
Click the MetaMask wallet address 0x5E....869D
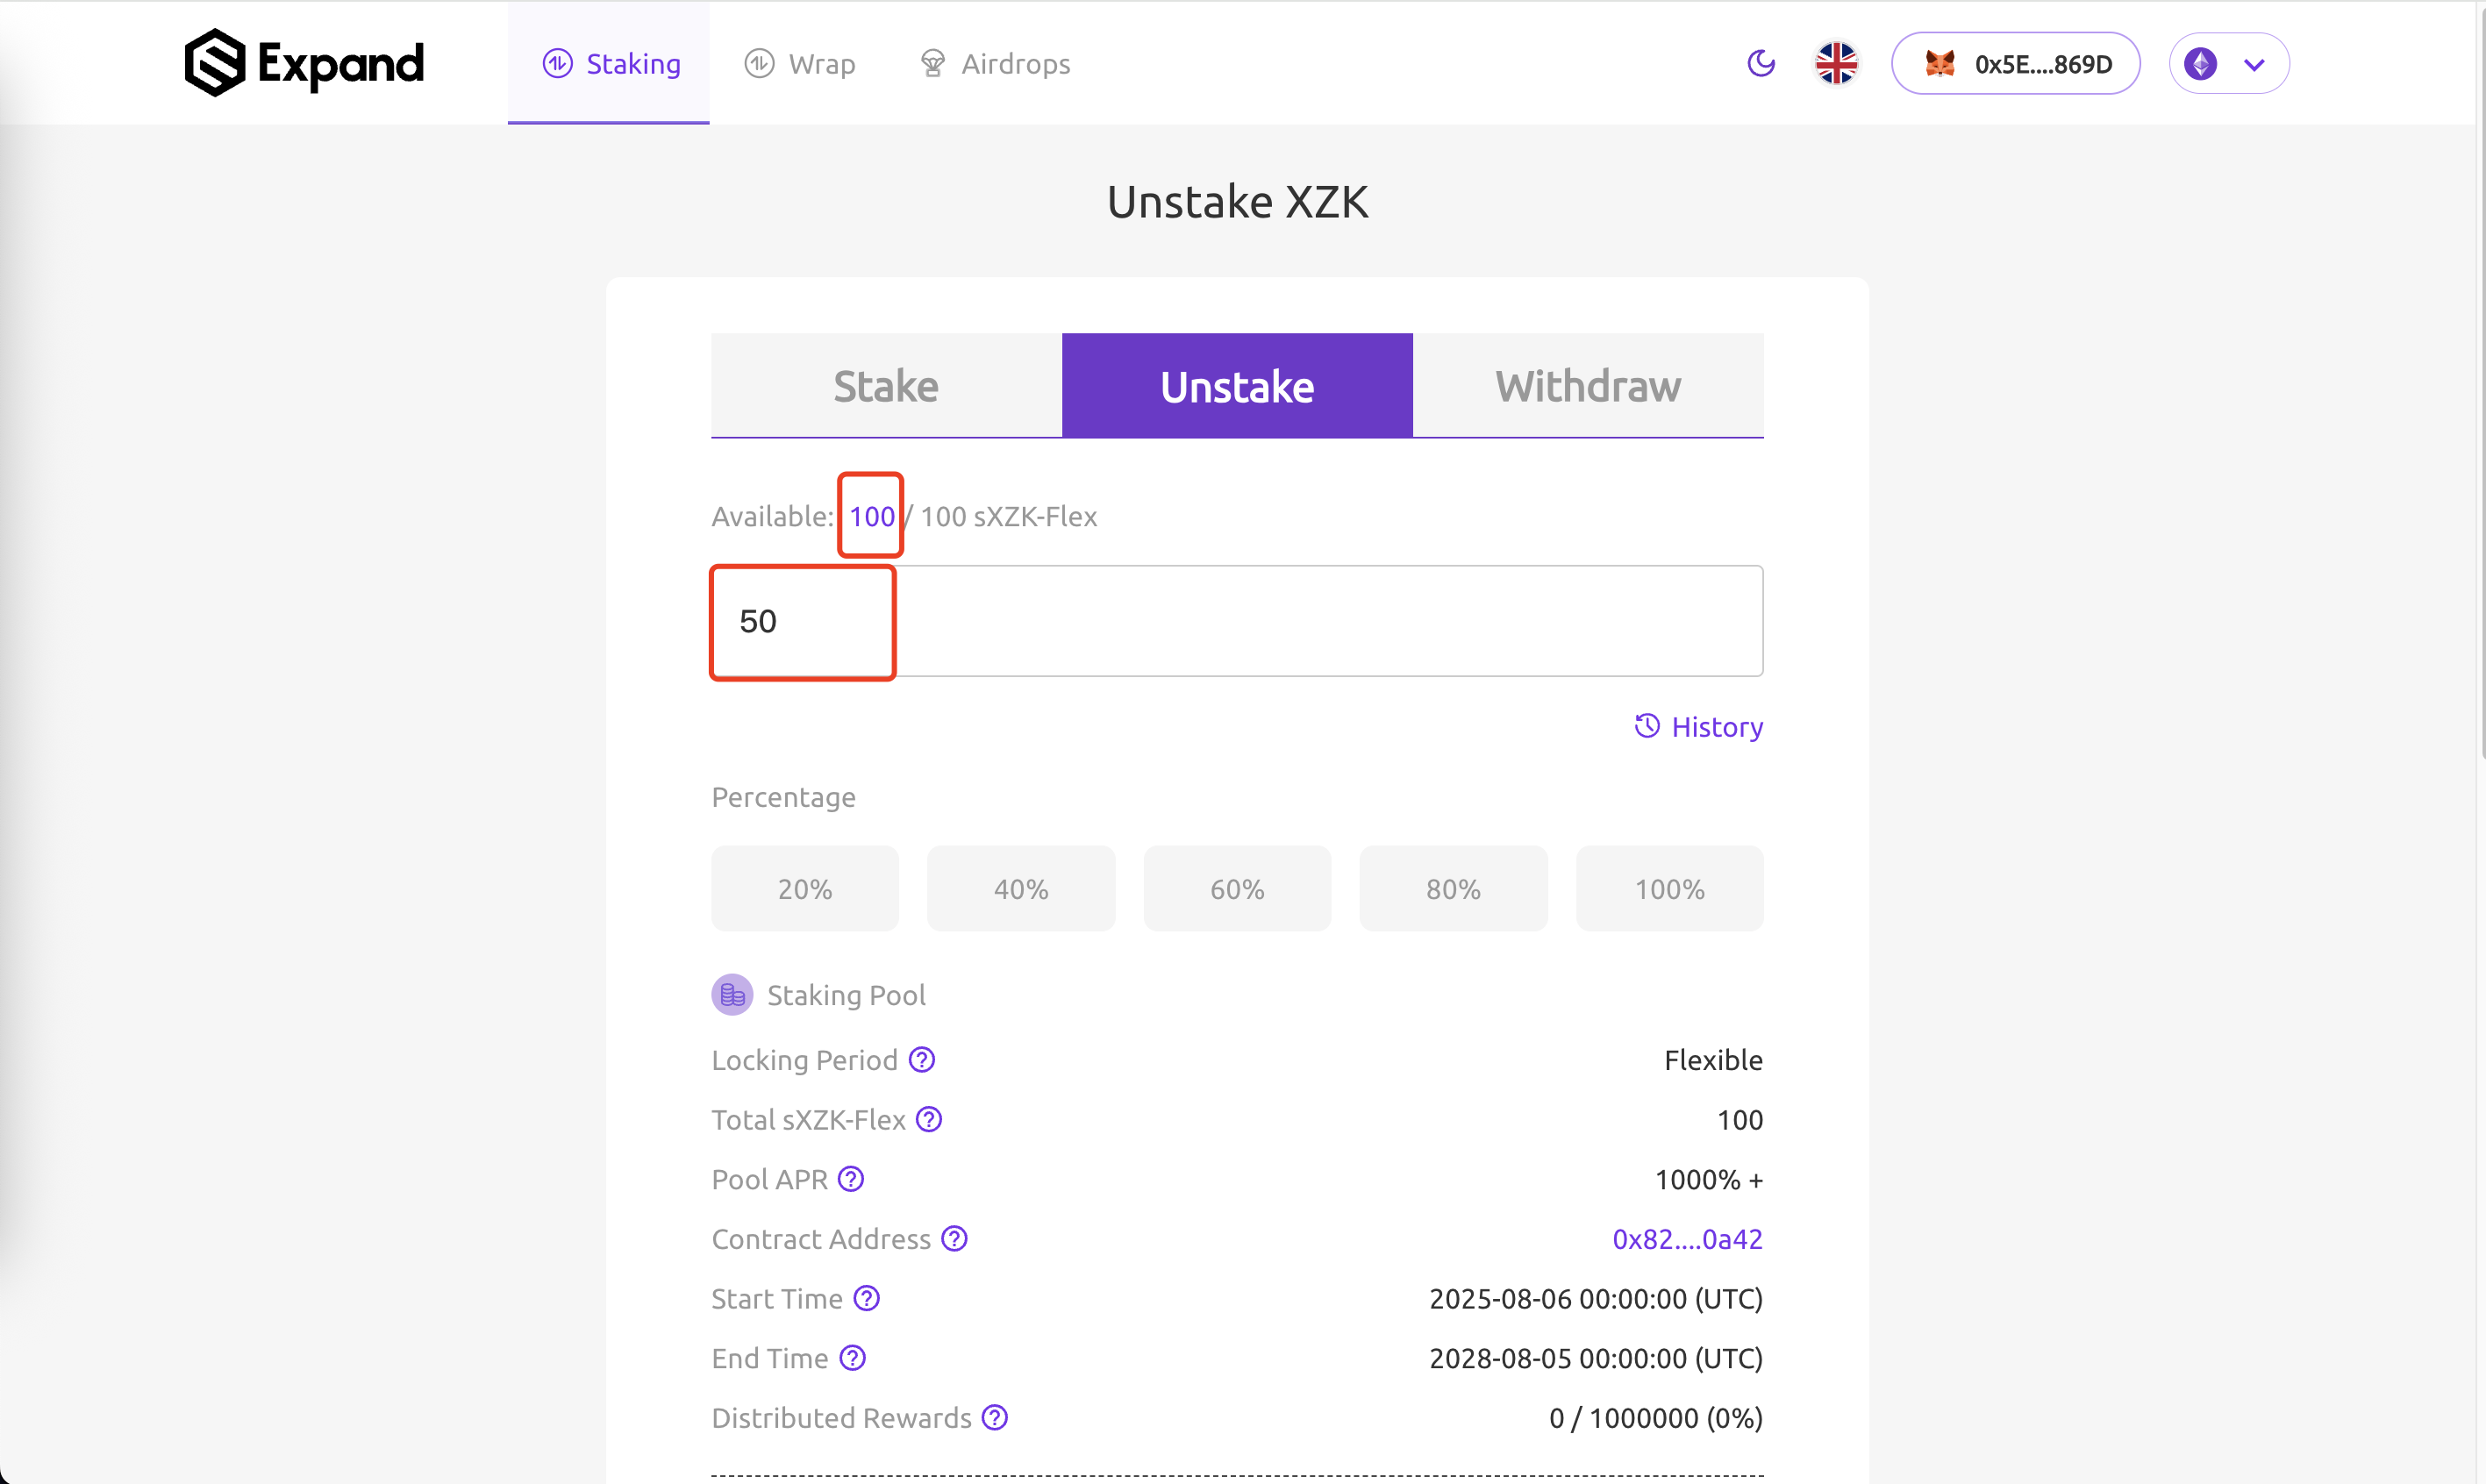pyautogui.click(x=2015, y=63)
